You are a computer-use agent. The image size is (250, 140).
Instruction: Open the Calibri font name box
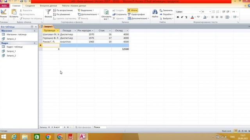(x=188, y=12)
